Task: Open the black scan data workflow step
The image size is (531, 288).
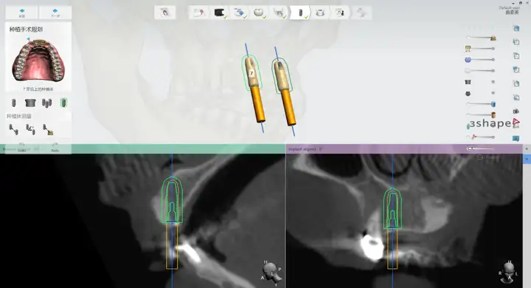Action: pyautogui.click(x=220, y=13)
